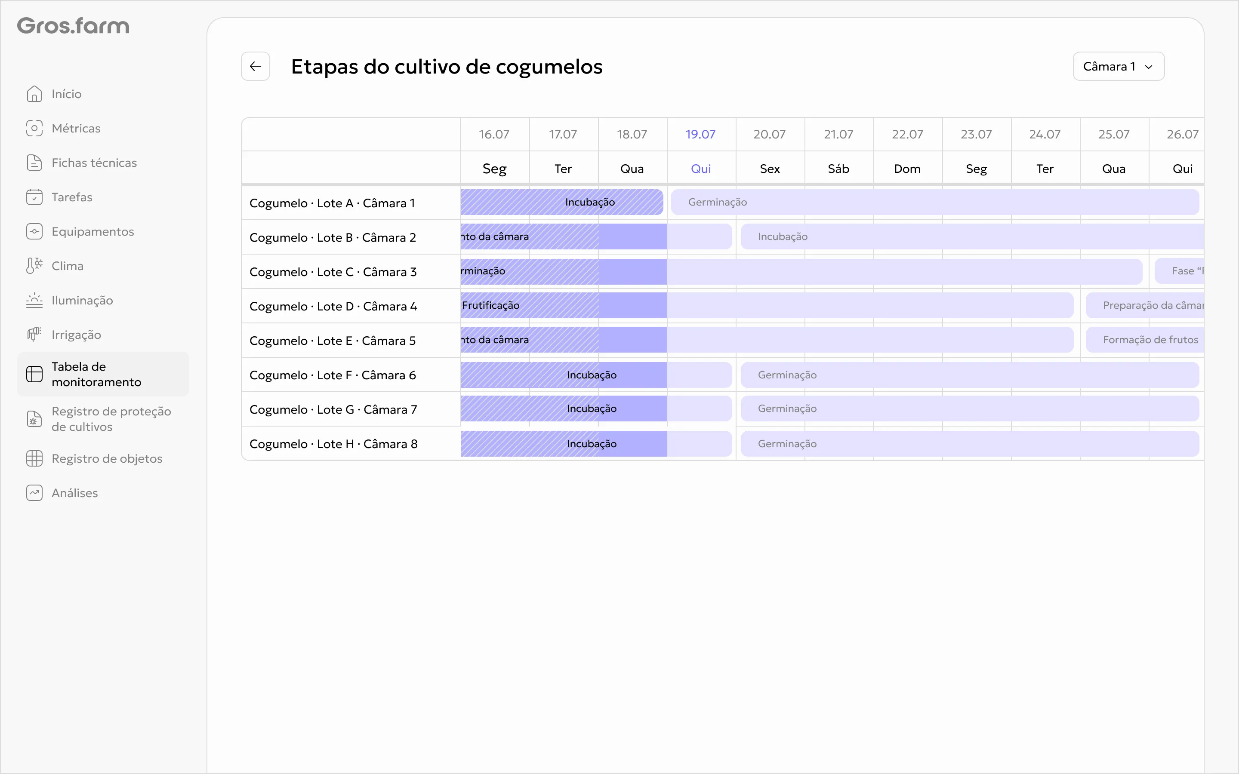Click Lote F Germinação bar
This screenshot has width=1239, height=774.
click(970, 375)
